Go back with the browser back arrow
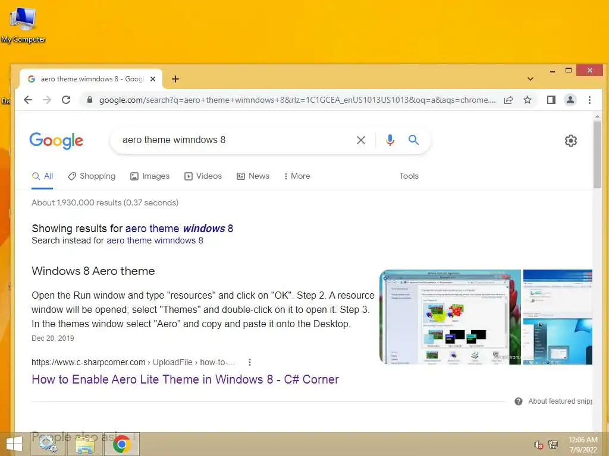609x456 pixels. pos(28,100)
